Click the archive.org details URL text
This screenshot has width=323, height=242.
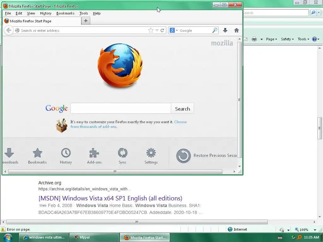point(85,189)
